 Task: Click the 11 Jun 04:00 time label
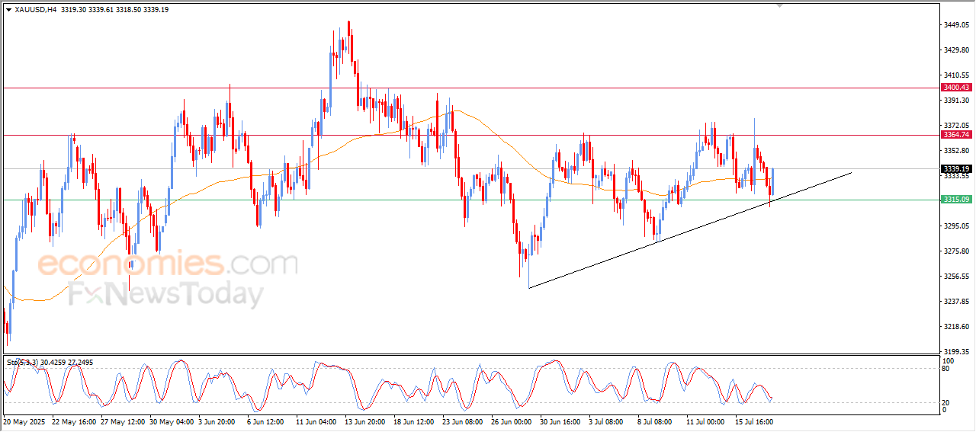tap(318, 421)
